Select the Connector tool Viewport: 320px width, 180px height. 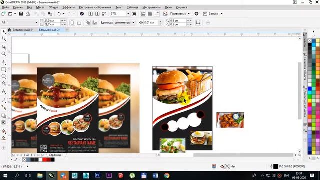[4, 107]
